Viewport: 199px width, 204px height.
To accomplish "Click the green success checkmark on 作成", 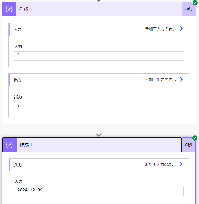I will [x=195, y=3].
